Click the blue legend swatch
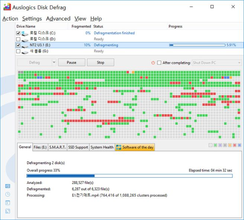 [240, 145]
